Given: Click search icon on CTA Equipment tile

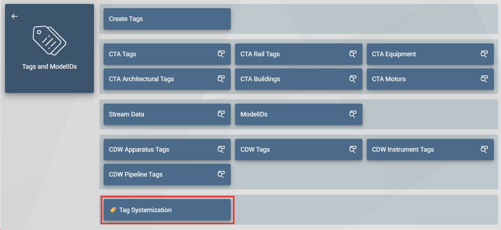Looking at the screenshot, I should [484, 54].
